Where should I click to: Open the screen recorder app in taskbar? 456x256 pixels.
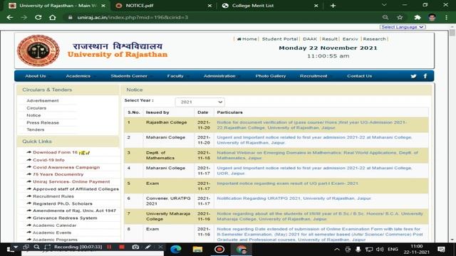[x=219, y=250]
